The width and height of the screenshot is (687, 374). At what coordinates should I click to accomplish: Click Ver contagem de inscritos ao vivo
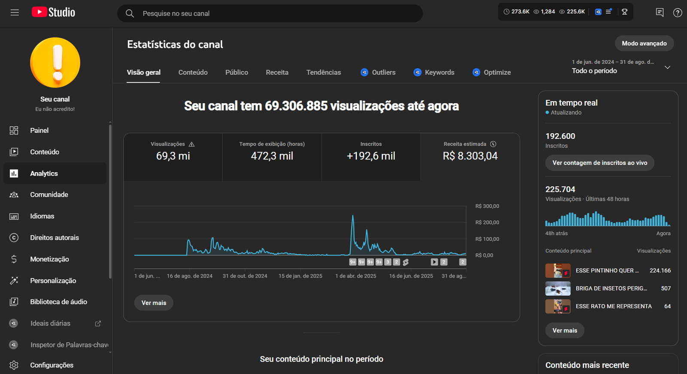point(599,163)
